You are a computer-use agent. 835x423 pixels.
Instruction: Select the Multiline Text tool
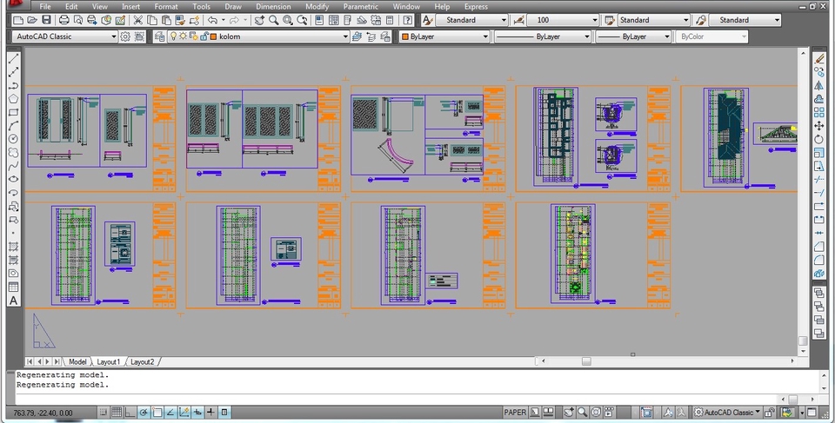pos(14,301)
